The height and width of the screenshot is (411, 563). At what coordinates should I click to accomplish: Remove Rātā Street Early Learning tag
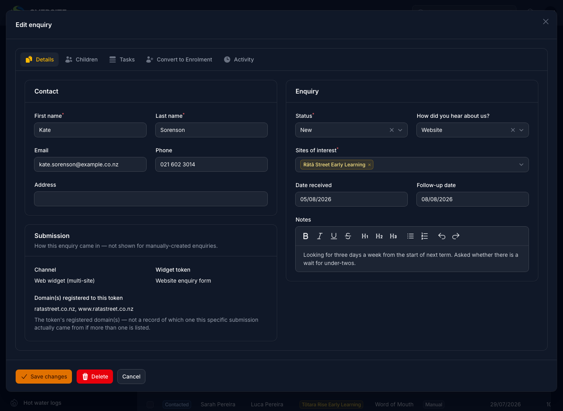click(369, 165)
